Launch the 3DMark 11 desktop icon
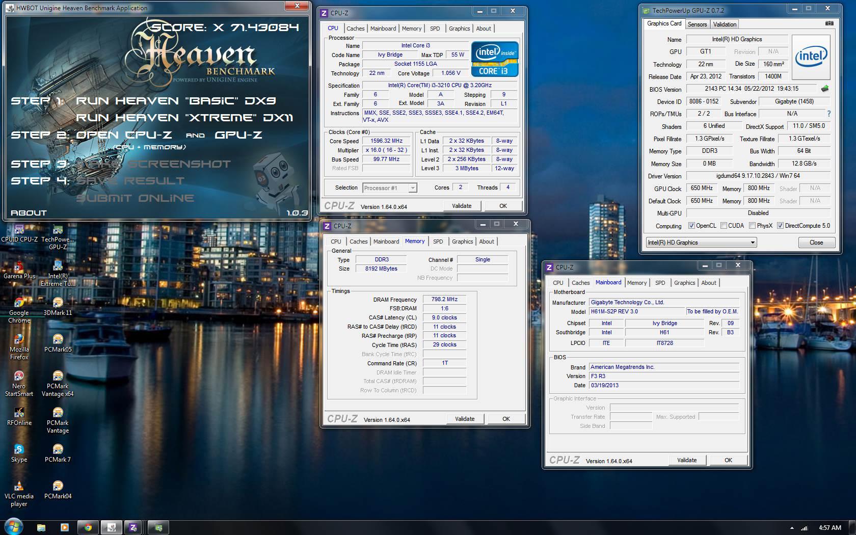Viewport: 856px width, 535px height. (x=58, y=307)
